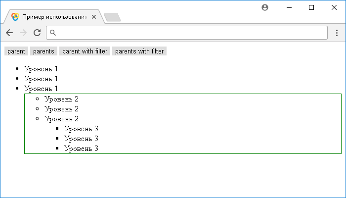Close the browser window
The height and width of the screenshot is (198, 346).
[x=334, y=7]
